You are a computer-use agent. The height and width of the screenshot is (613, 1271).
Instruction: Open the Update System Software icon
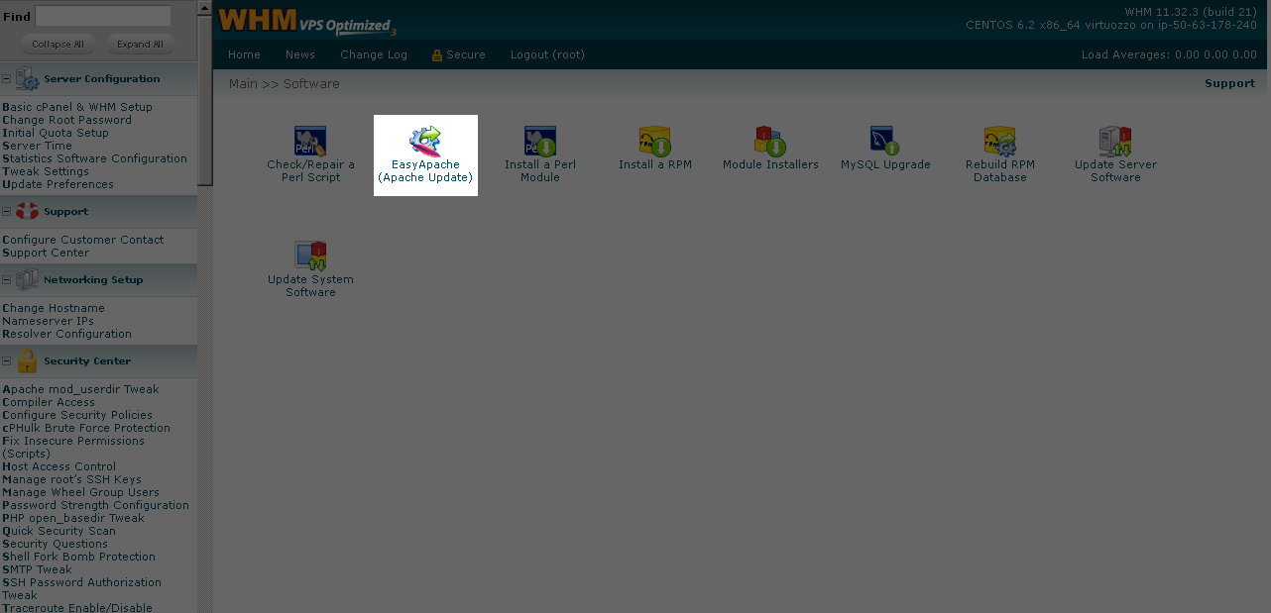(x=310, y=256)
